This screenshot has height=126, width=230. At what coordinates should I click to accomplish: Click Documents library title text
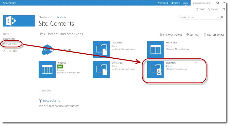118,43
